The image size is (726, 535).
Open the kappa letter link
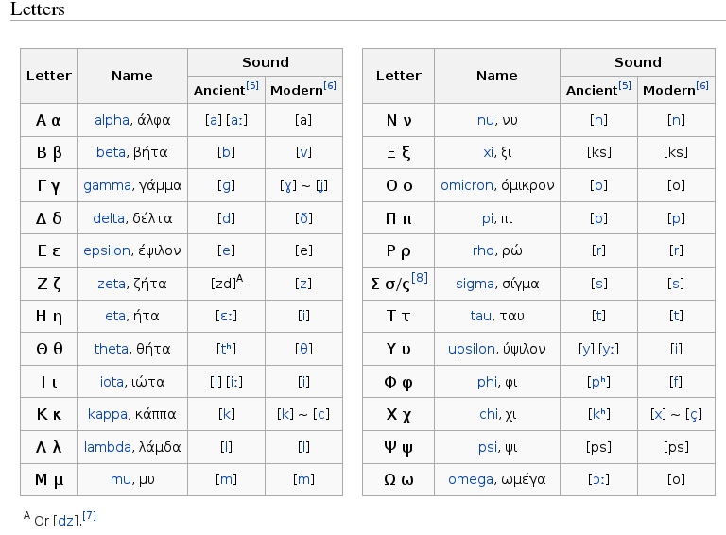pyautogui.click(x=107, y=414)
